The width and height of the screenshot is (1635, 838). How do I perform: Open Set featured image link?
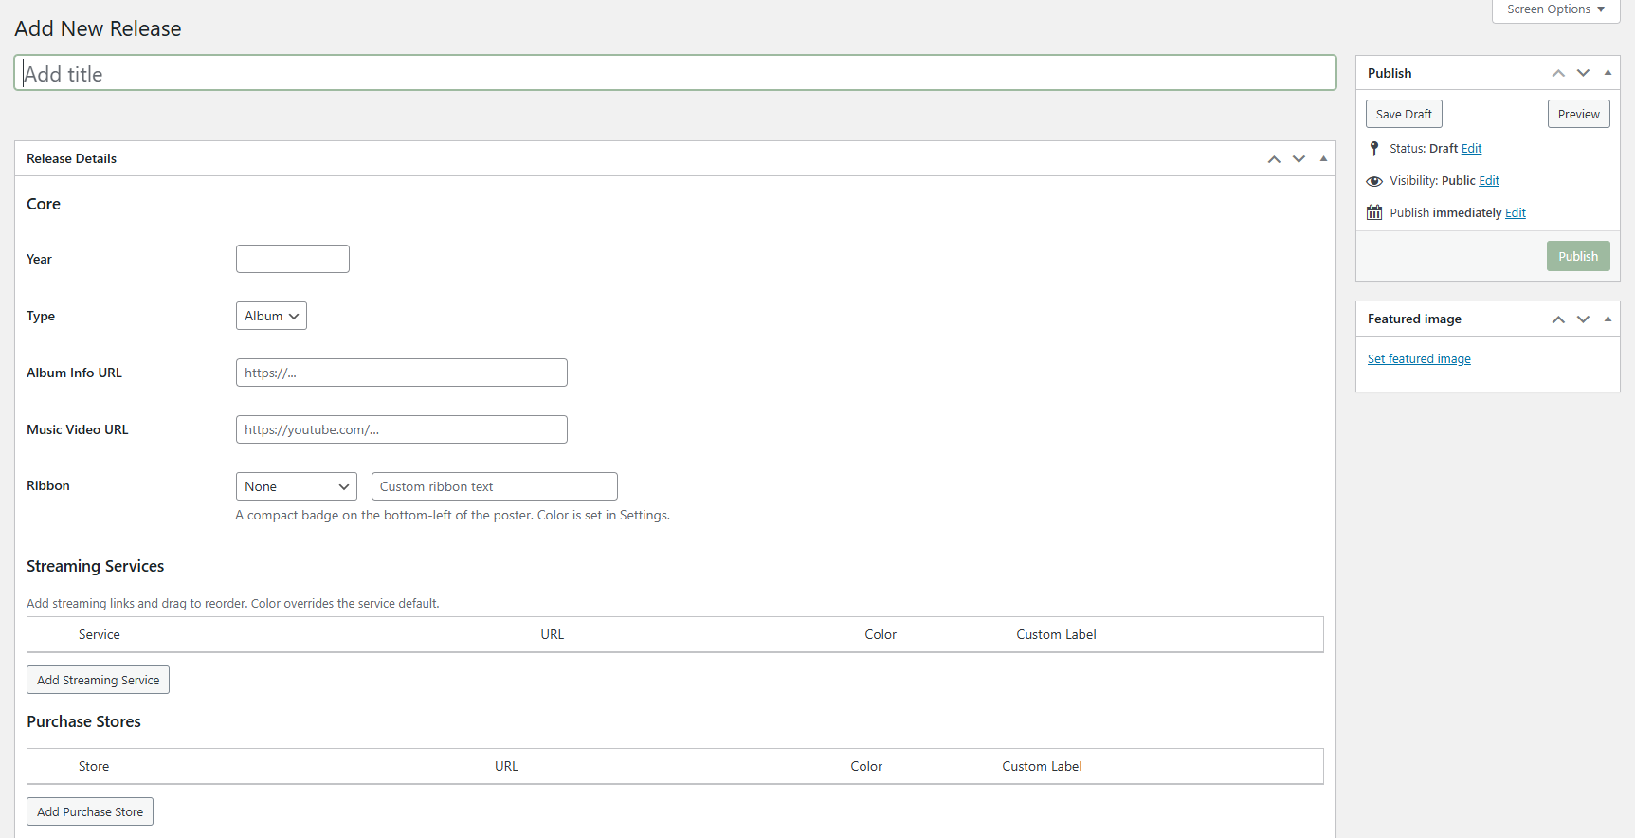coord(1419,359)
